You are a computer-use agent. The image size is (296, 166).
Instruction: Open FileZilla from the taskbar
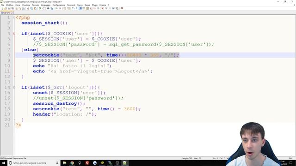tap(87, 163)
